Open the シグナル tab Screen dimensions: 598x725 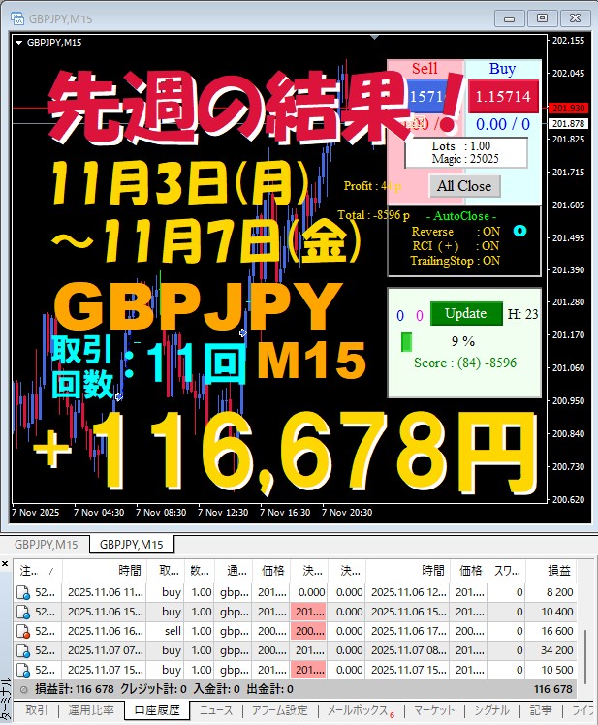tap(491, 710)
